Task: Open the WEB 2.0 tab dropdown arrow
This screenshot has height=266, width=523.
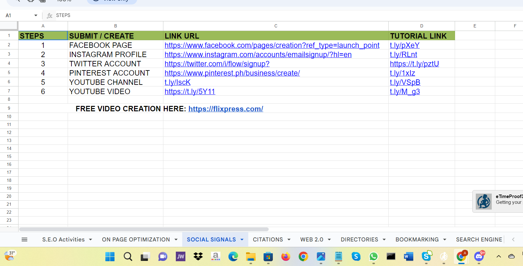Action: pyautogui.click(x=329, y=240)
